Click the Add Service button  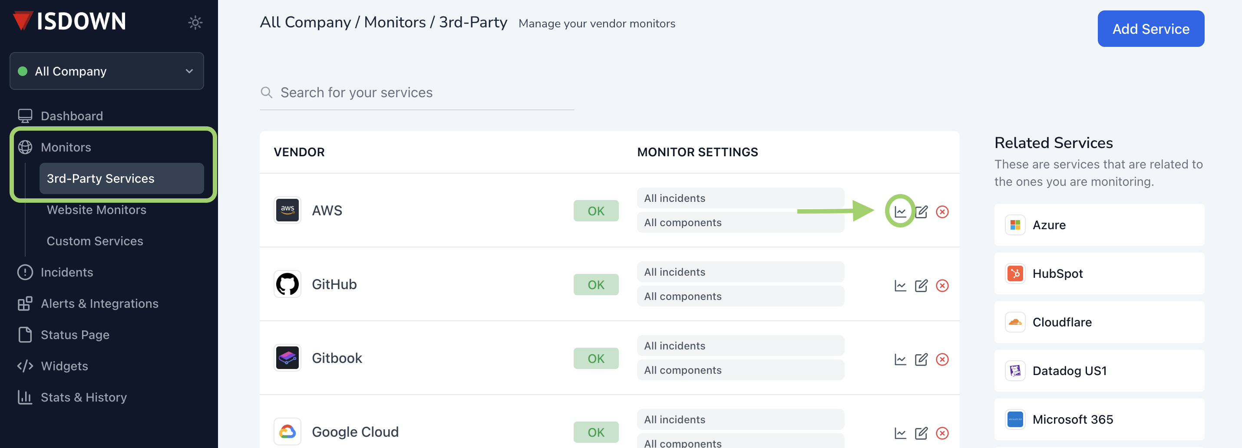pos(1150,29)
